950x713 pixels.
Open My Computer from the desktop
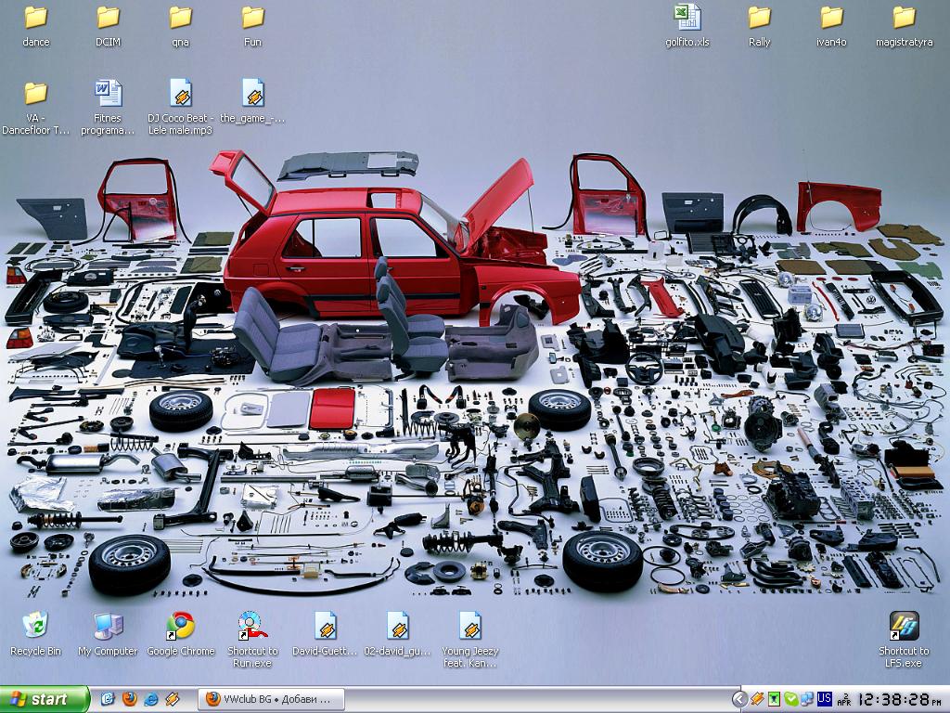pyautogui.click(x=108, y=626)
